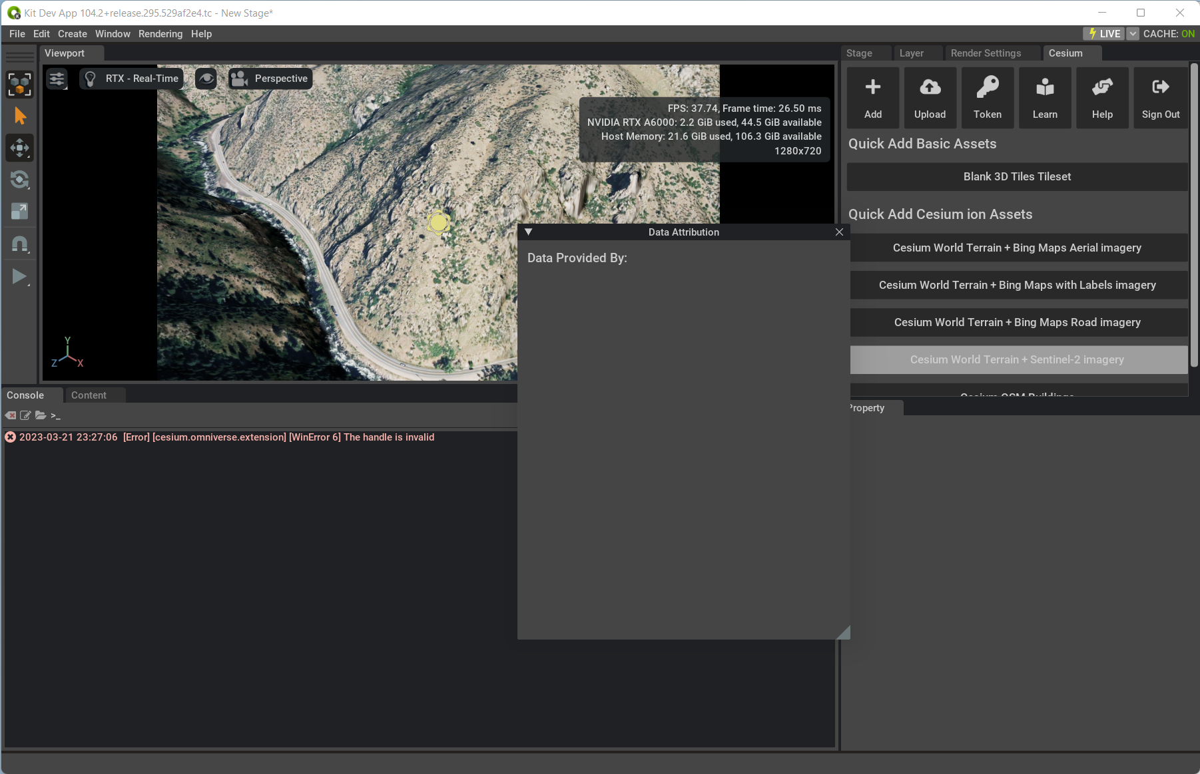Click the left toolbar drag handle

pyautogui.click(x=20, y=57)
